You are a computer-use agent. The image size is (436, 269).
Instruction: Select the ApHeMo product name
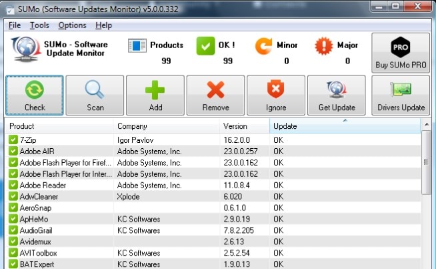point(34,219)
